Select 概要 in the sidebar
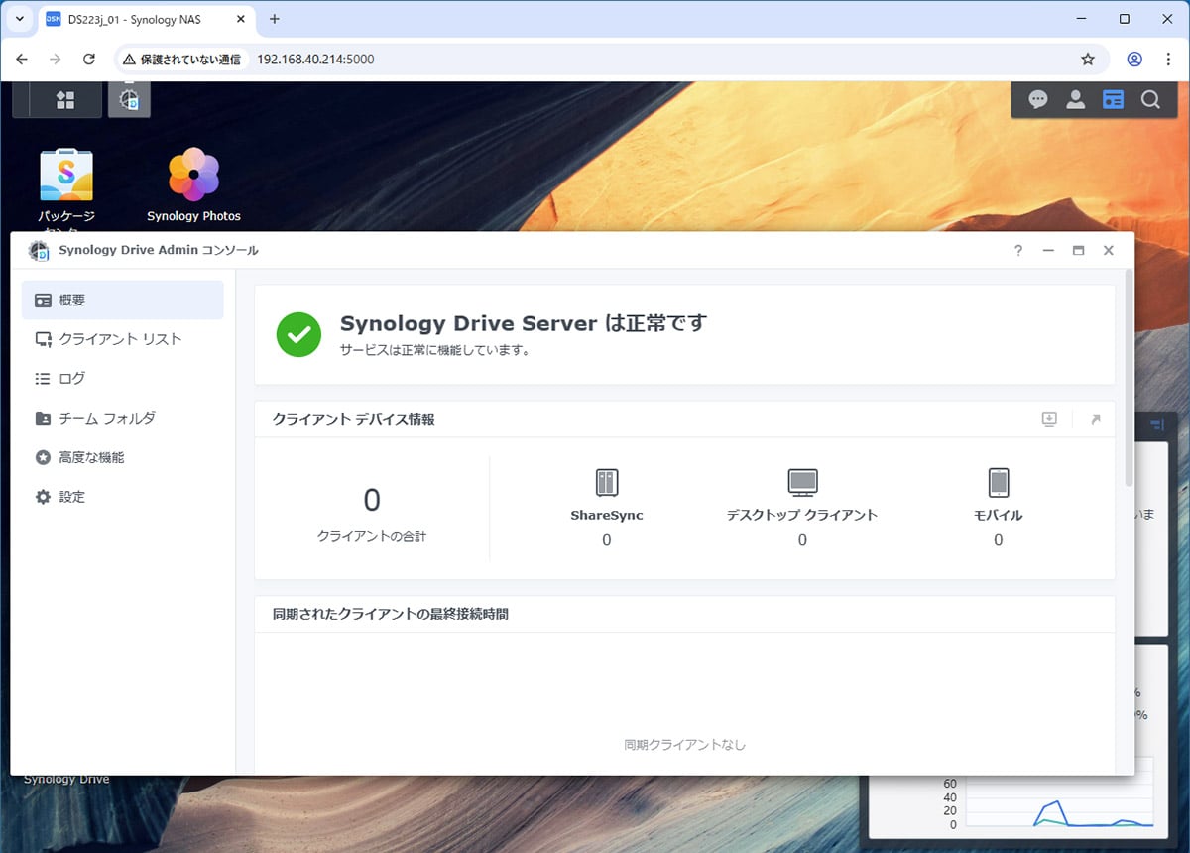Screen dimensions: 1190x853 (x=122, y=300)
